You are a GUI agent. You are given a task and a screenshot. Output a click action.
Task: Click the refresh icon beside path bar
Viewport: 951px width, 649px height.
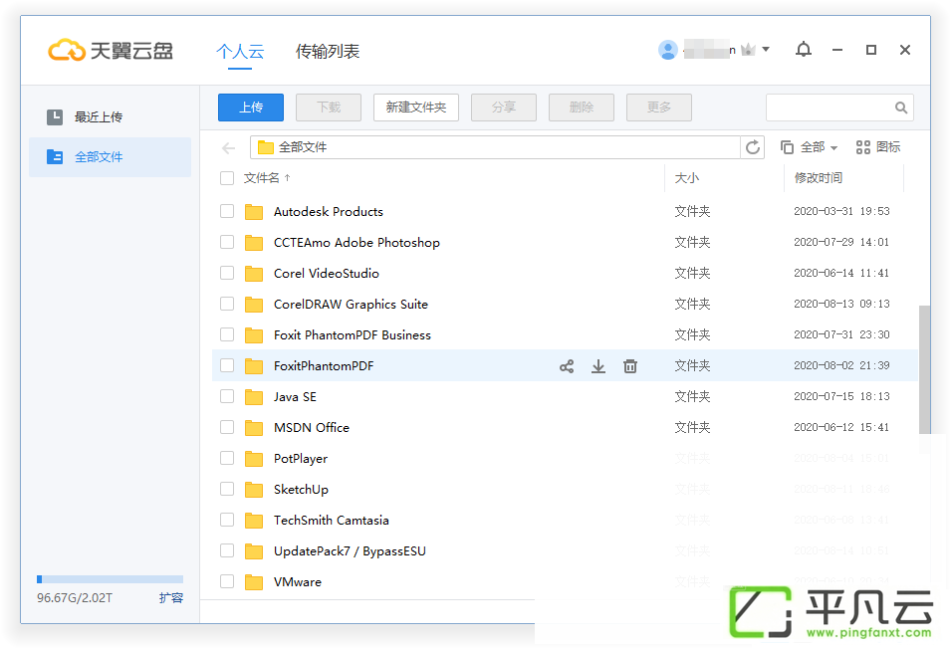[753, 147]
